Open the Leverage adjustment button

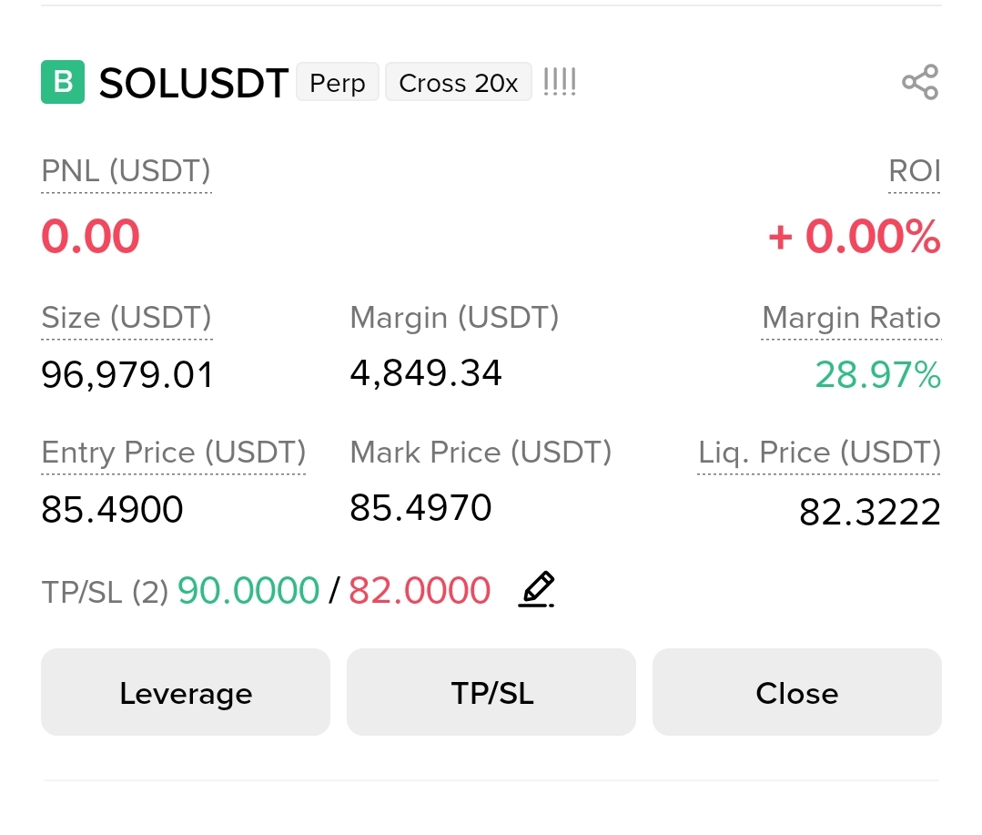pyautogui.click(x=186, y=692)
